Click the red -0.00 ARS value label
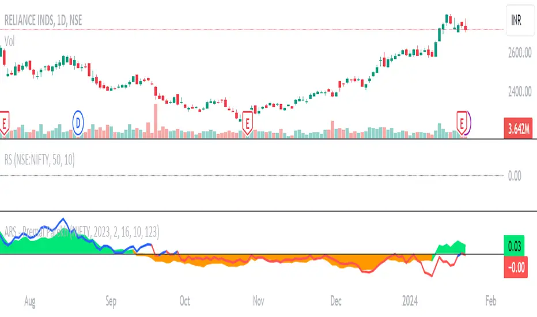 pos(517,266)
